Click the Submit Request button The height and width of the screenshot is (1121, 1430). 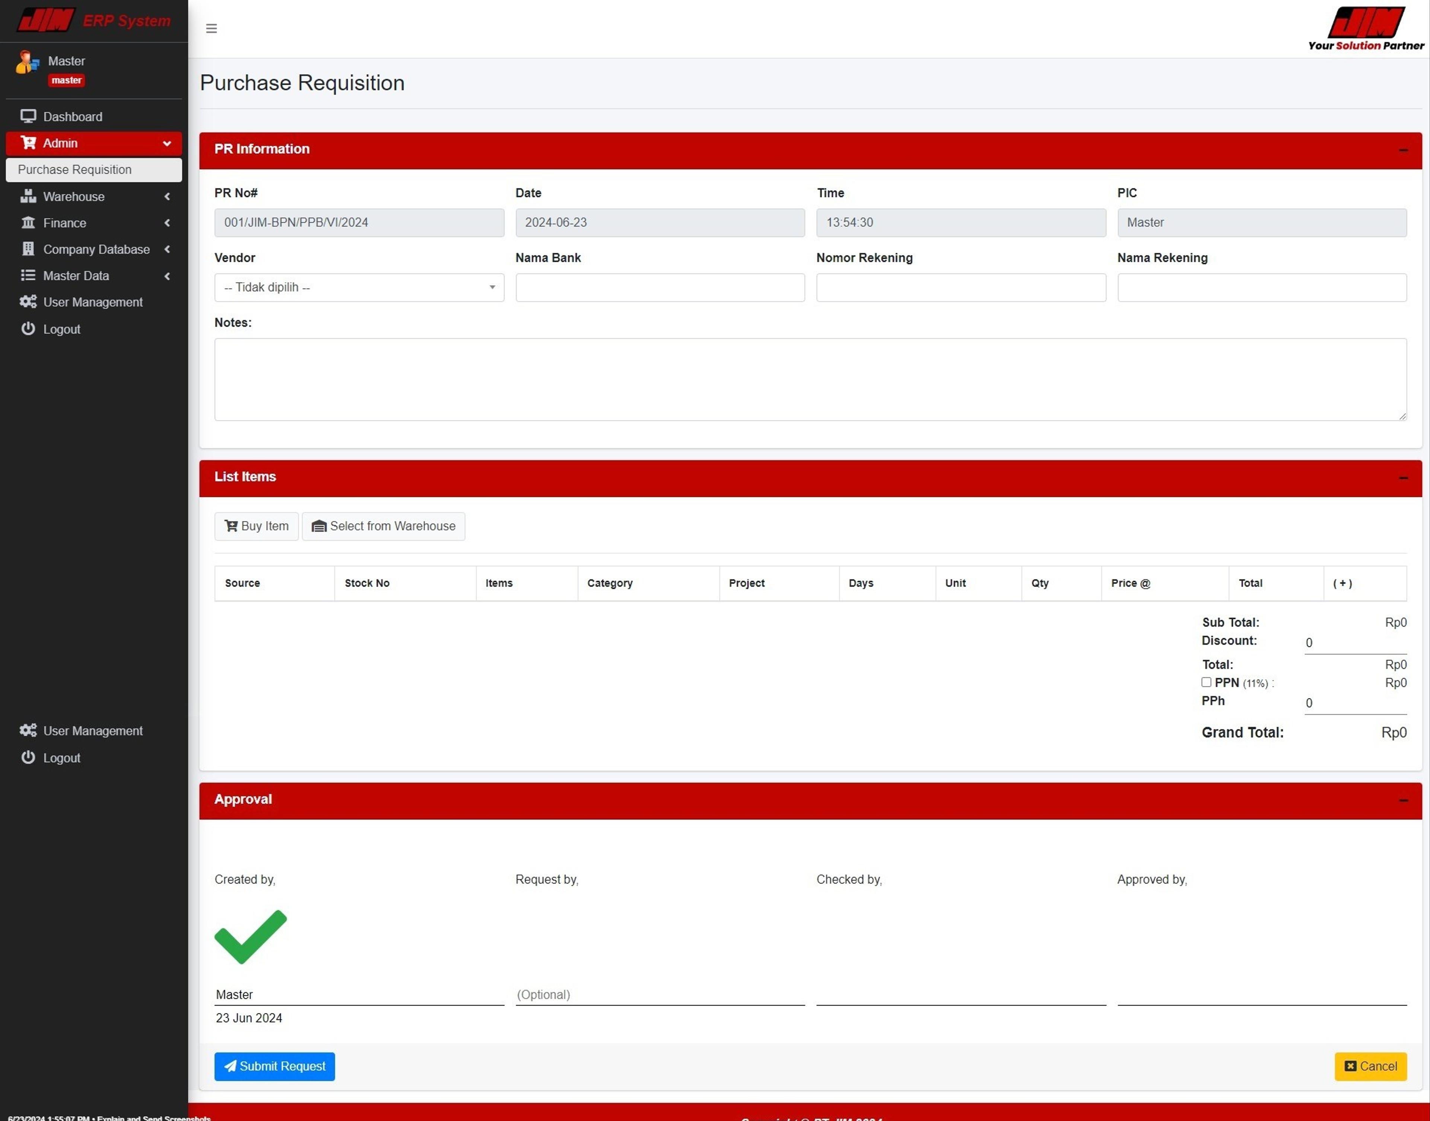(x=274, y=1066)
